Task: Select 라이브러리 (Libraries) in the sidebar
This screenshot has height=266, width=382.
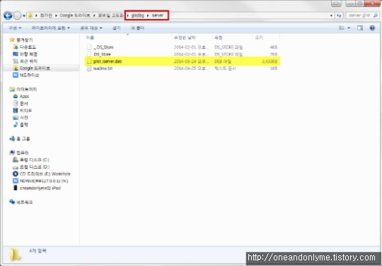Action: click(x=23, y=89)
